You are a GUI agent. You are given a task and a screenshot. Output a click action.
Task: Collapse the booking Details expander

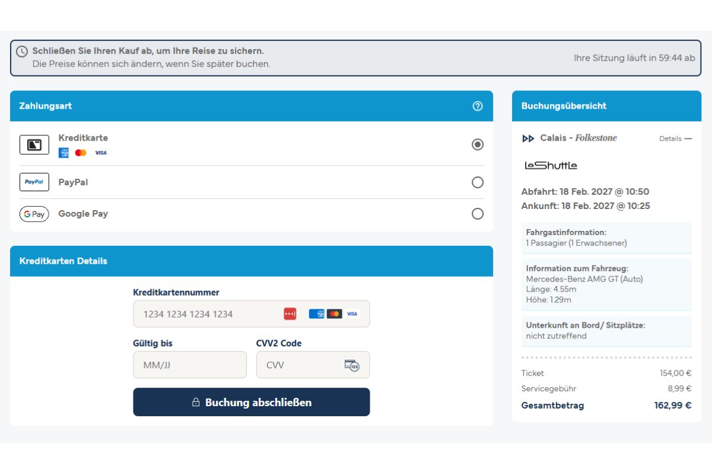click(x=675, y=138)
